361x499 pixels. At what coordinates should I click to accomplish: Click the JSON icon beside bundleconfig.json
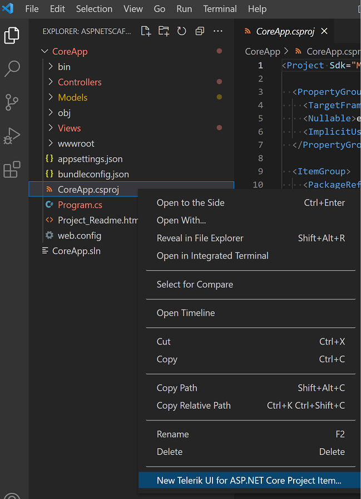coord(49,174)
